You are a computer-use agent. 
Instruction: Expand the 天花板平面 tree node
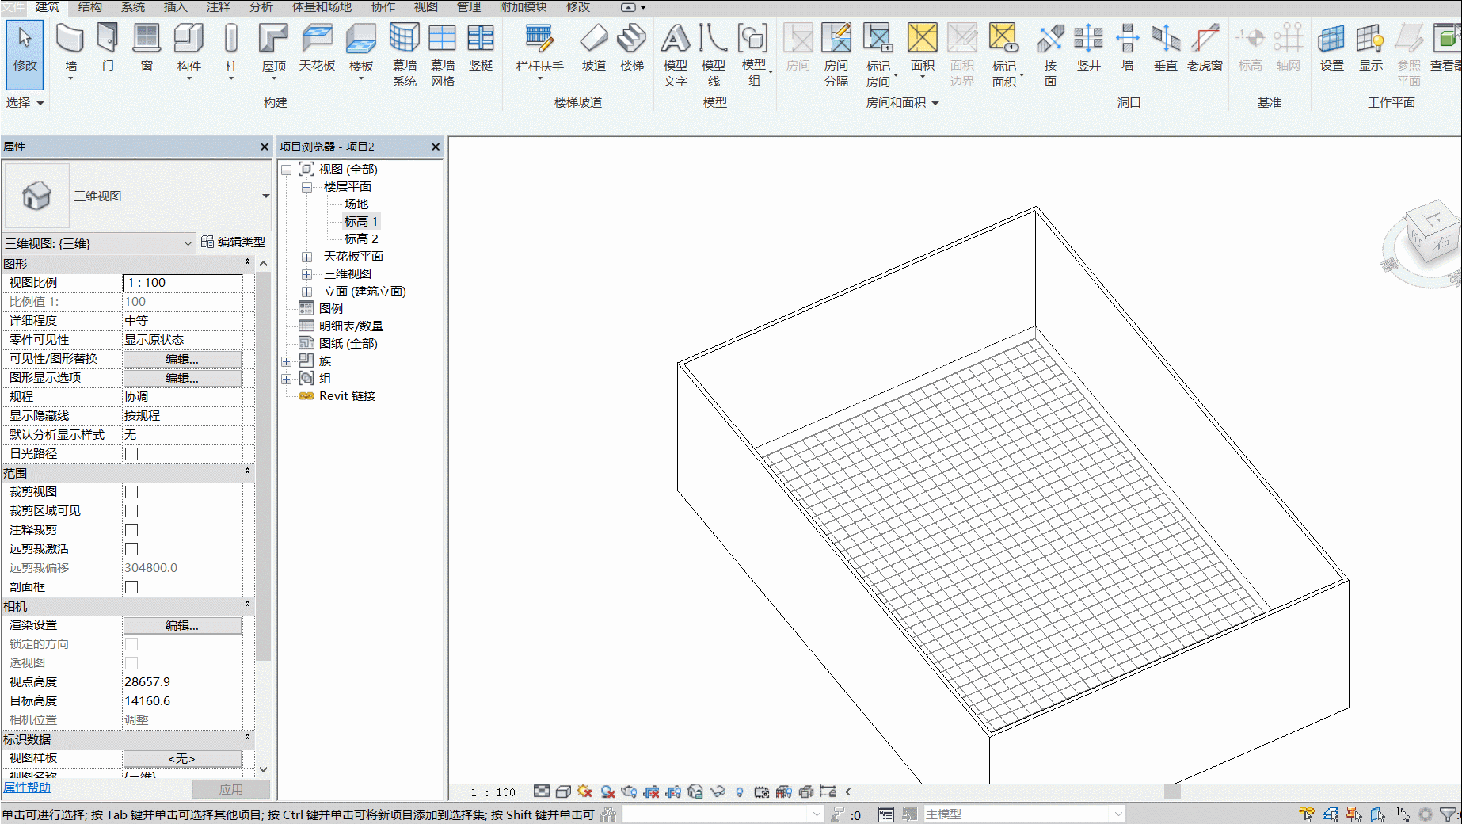306,257
